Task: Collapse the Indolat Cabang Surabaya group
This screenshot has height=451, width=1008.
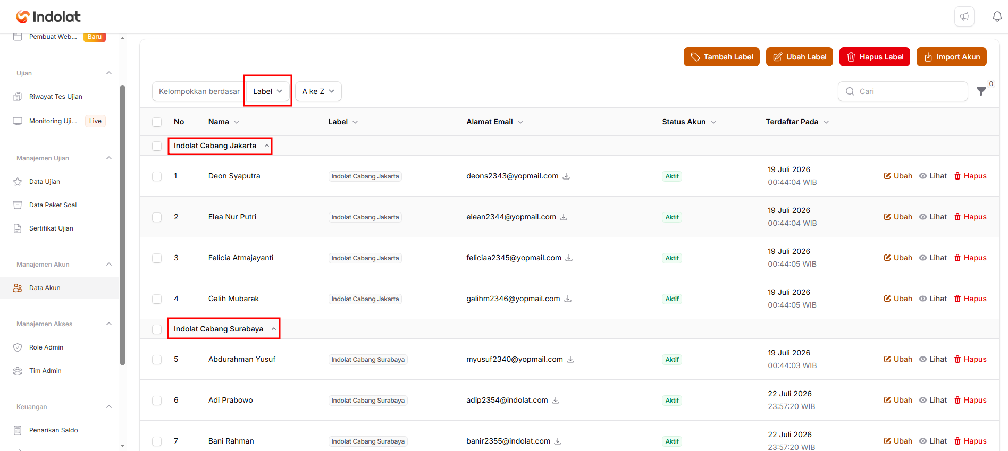Action: (x=274, y=329)
